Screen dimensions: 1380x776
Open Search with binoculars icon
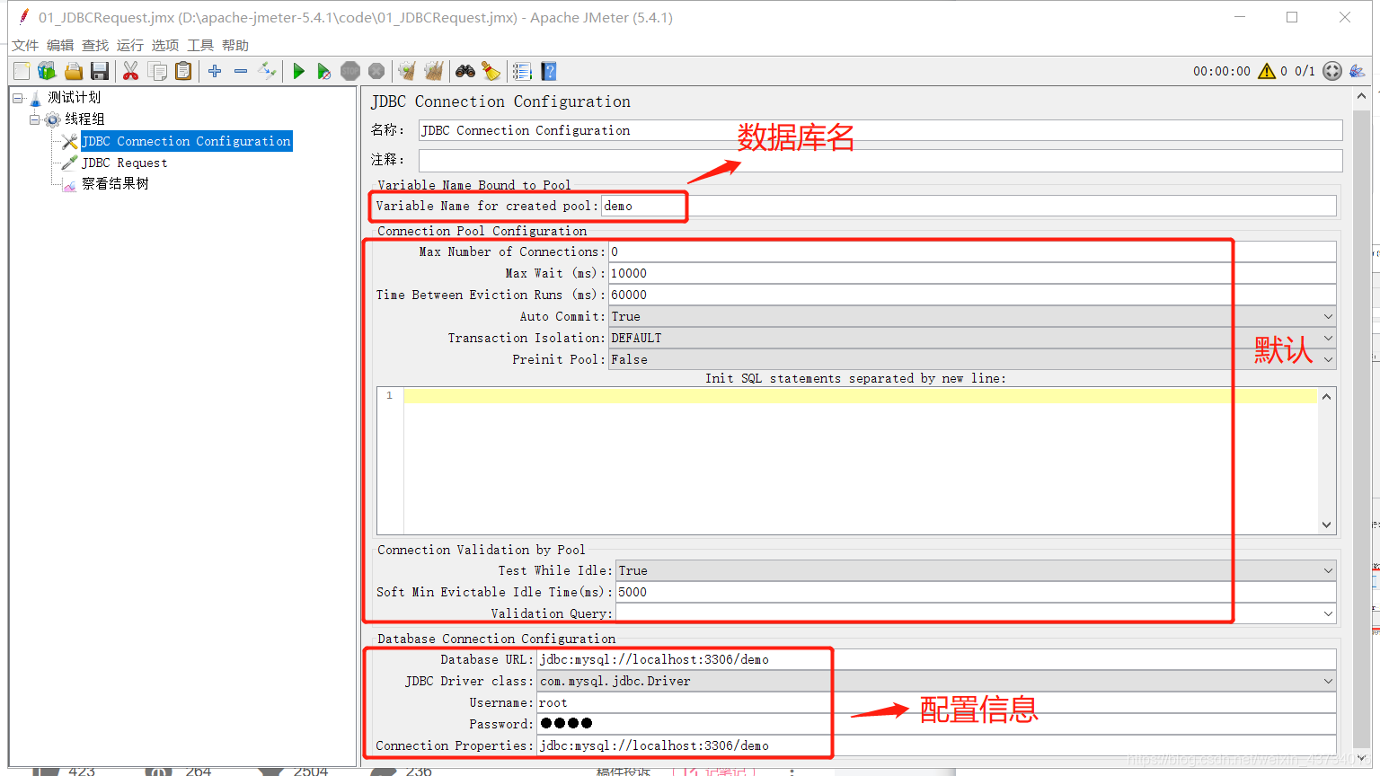click(x=465, y=71)
